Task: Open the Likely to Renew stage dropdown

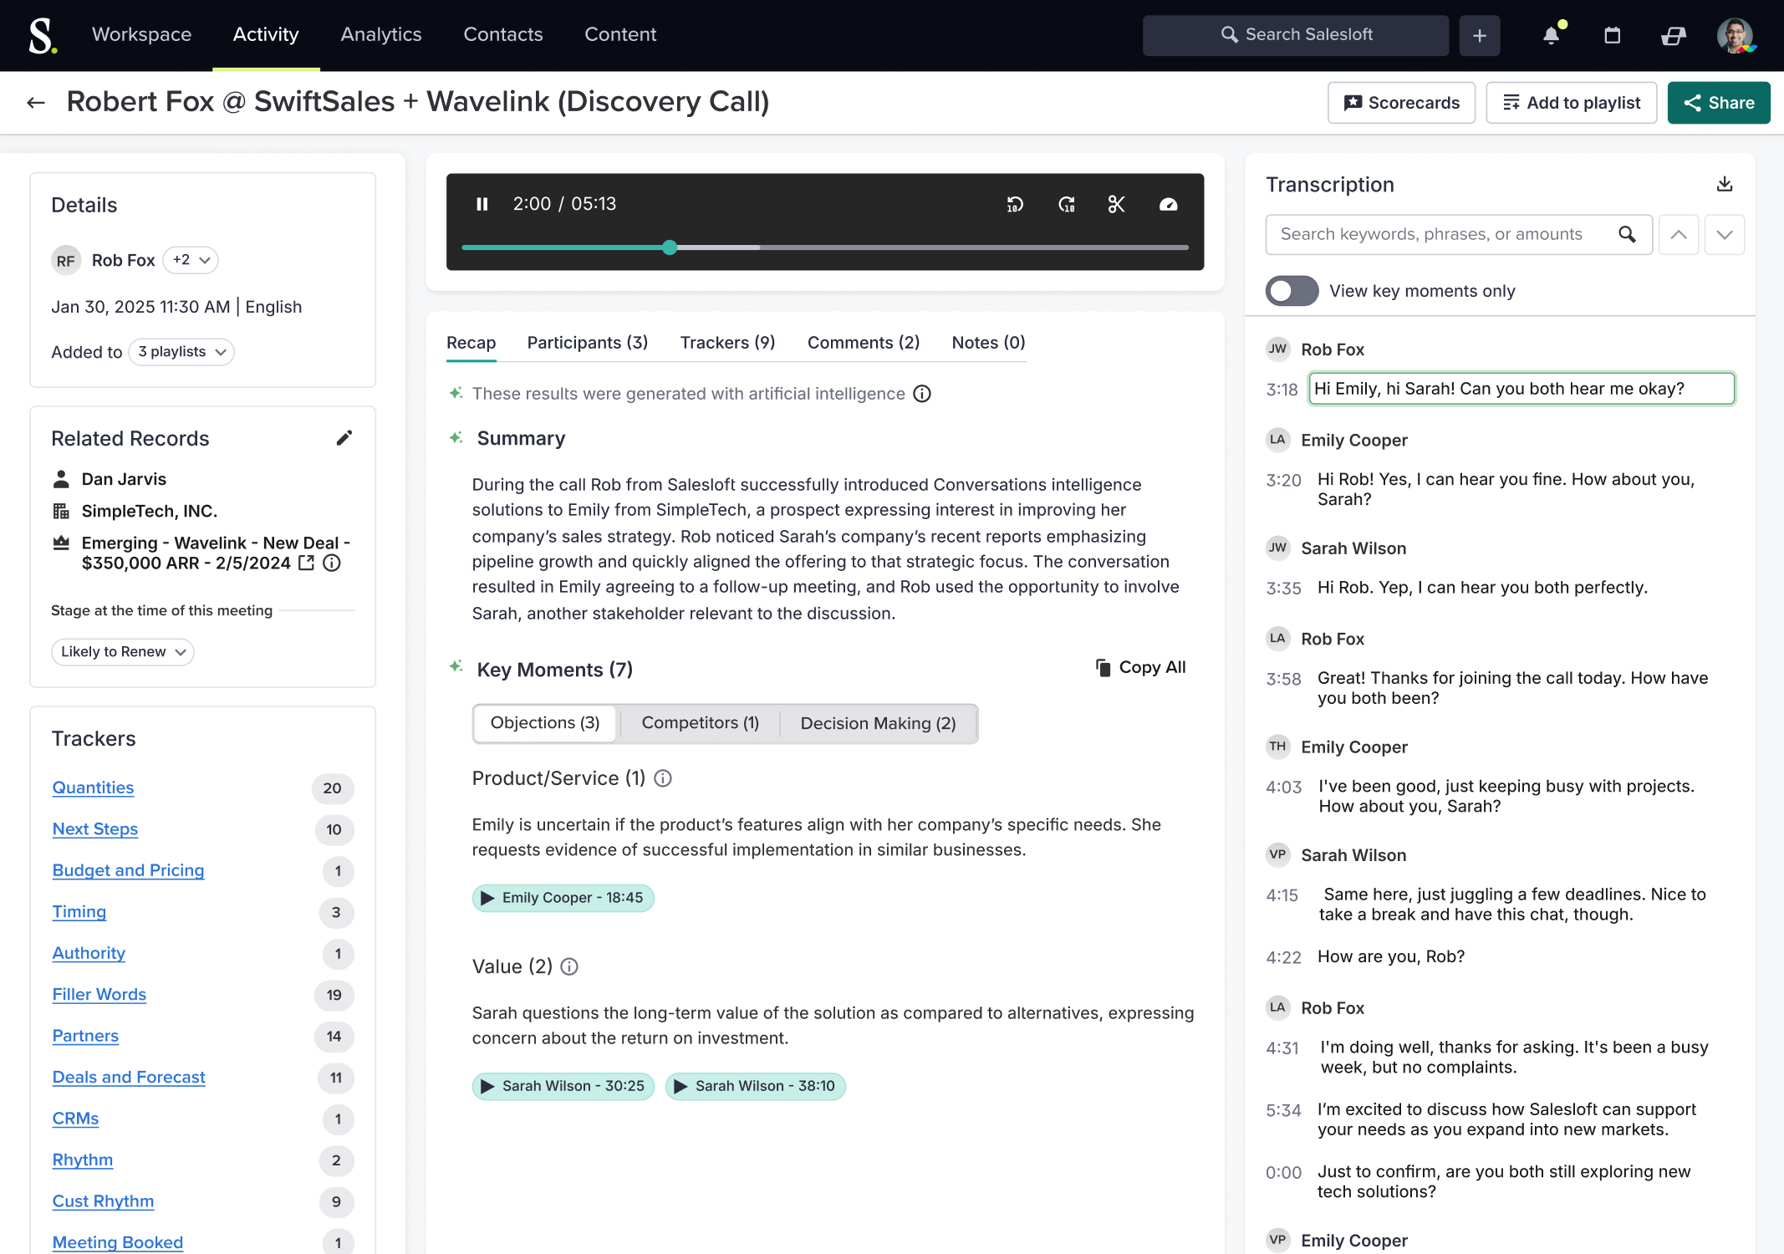Action: [123, 652]
